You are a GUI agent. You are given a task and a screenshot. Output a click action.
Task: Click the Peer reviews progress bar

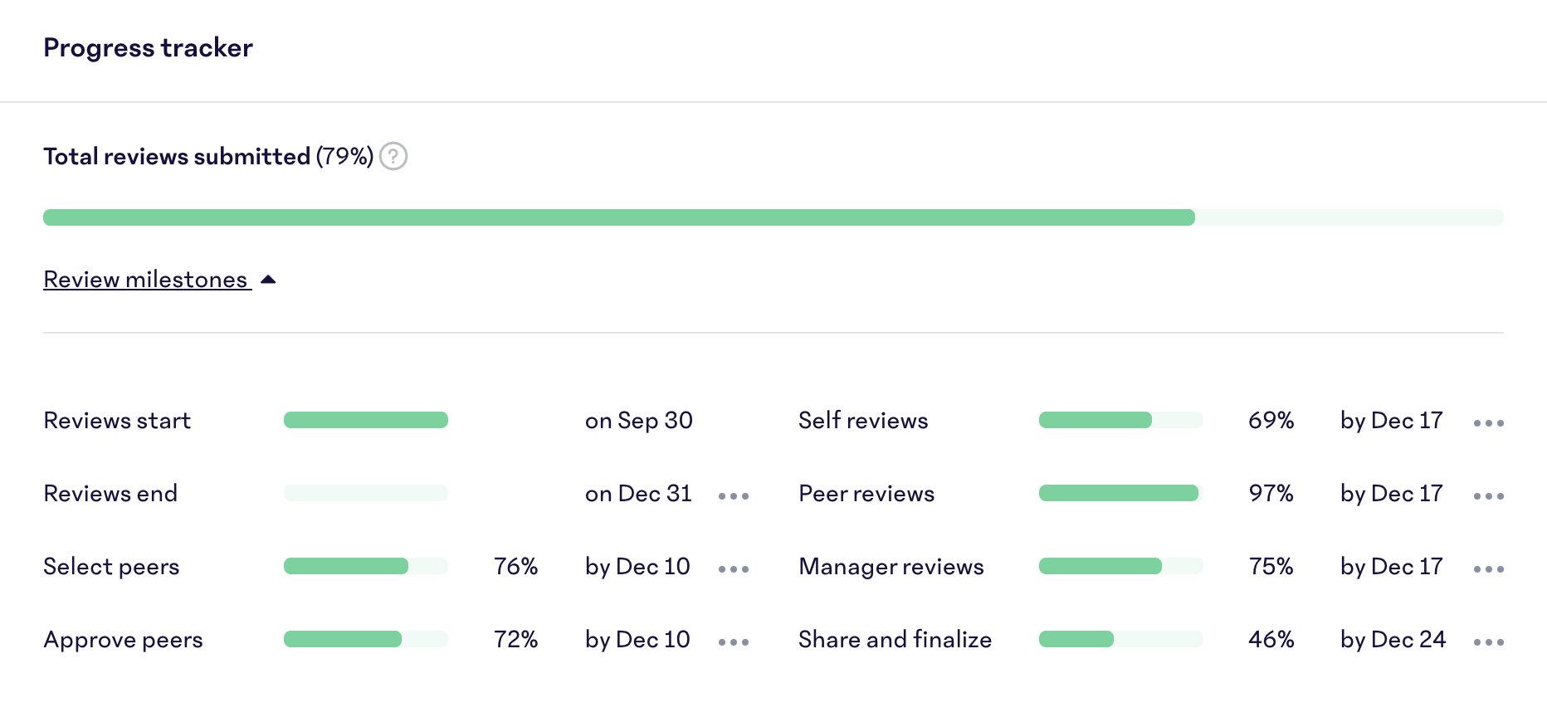pyautogui.click(x=1120, y=493)
